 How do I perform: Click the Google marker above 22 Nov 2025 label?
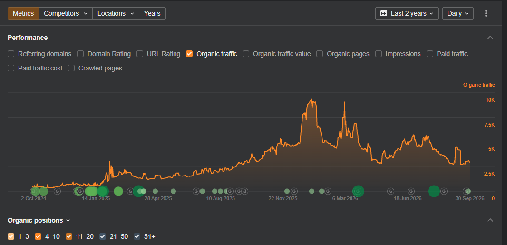point(294,191)
